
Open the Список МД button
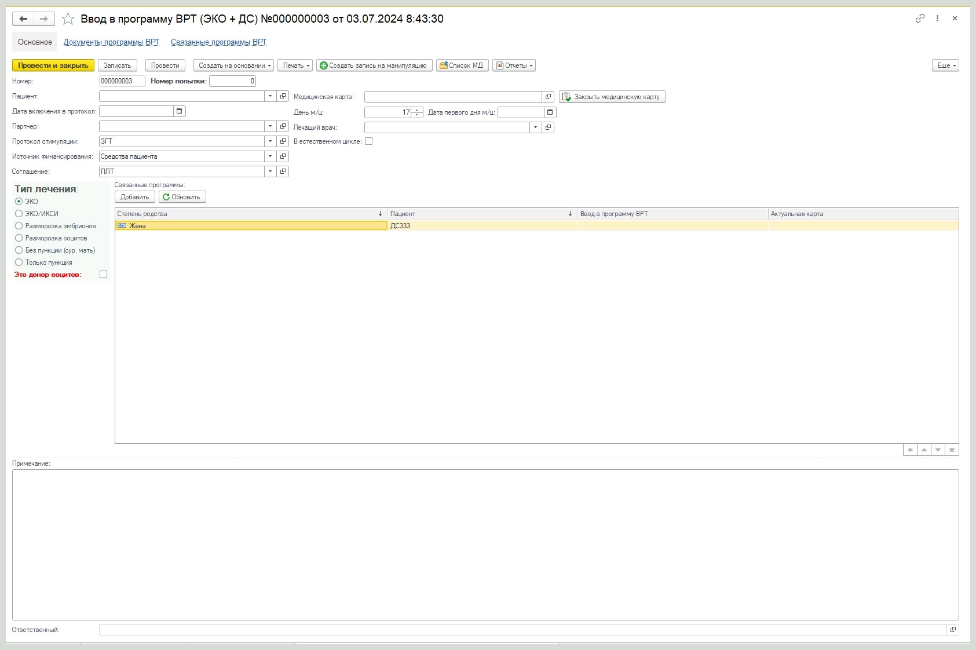pos(463,65)
